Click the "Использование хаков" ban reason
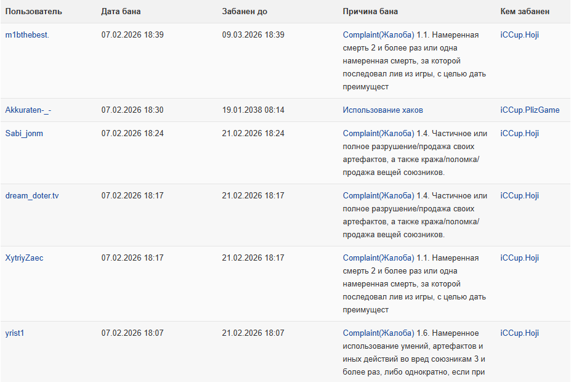Viewport: 587px width, 382px height. click(x=383, y=110)
